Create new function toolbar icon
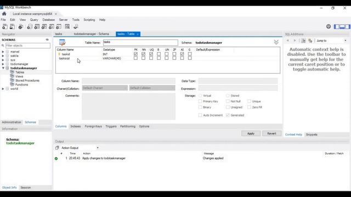The width and height of the screenshot is (351, 197). click(x=59, y=27)
